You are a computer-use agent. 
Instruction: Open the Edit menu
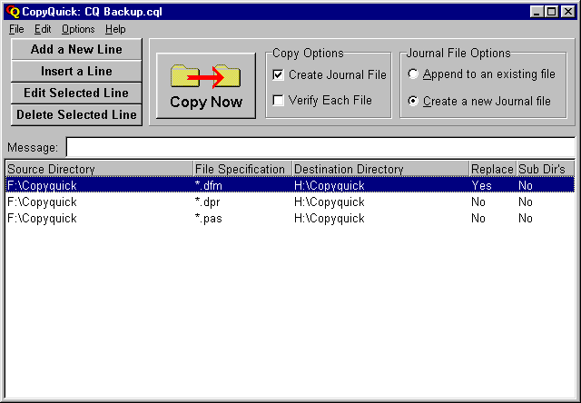43,29
